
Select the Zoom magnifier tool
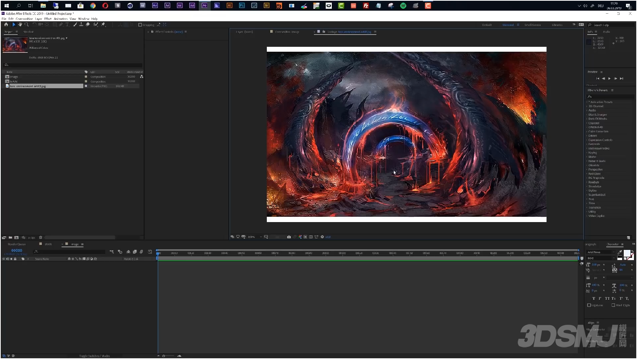(x=27, y=25)
